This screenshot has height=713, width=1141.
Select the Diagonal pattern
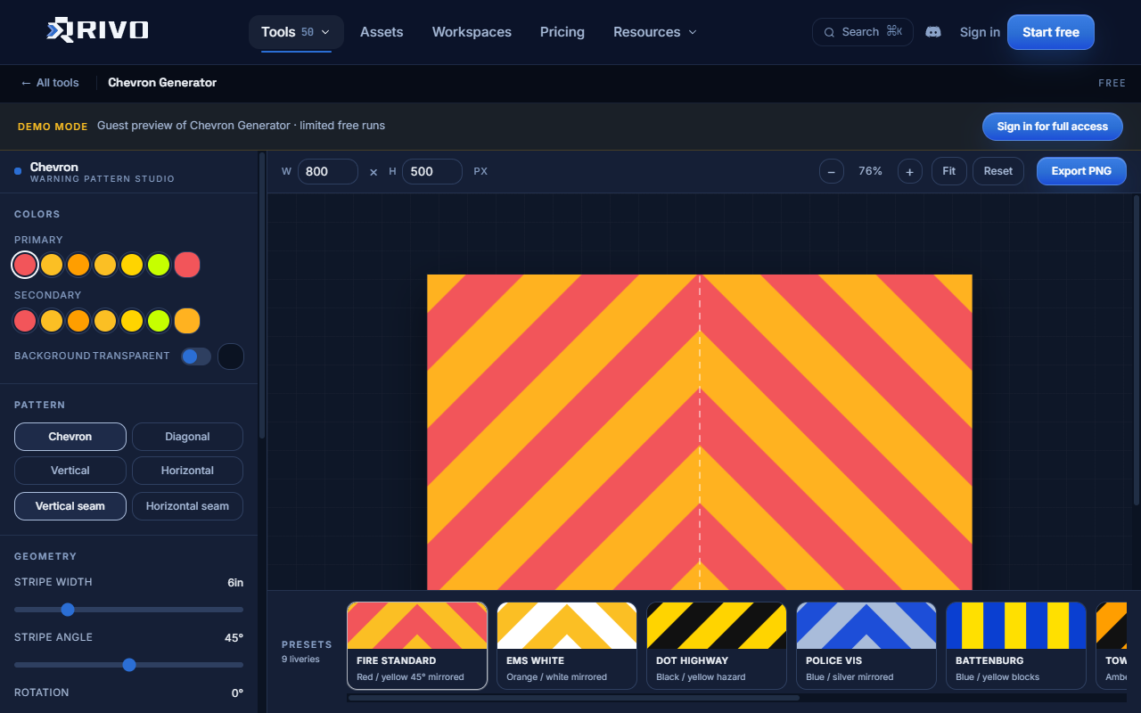pos(187,437)
